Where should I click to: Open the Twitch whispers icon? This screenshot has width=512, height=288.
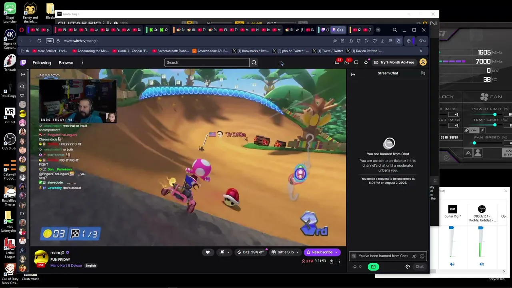[x=356, y=62]
